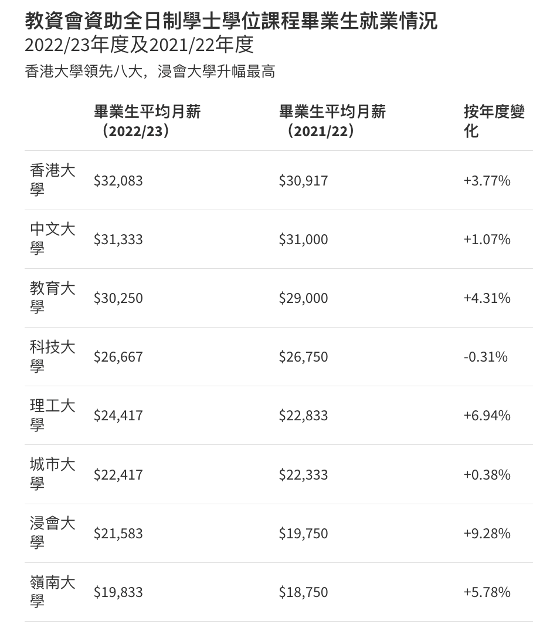Select the 城市大學 row label

tap(52, 474)
